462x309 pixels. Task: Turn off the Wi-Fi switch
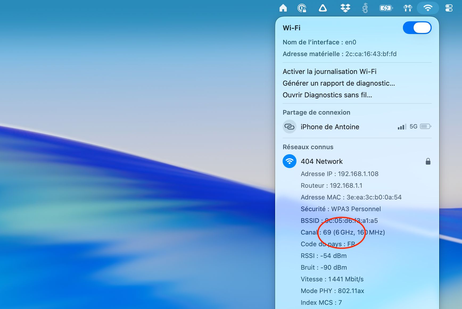click(x=417, y=28)
